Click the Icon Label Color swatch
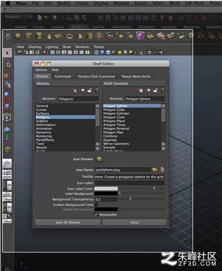 (106, 188)
